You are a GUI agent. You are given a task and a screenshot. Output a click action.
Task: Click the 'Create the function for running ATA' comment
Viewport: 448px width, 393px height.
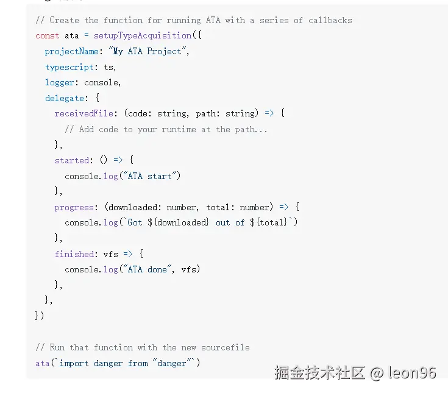(194, 20)
